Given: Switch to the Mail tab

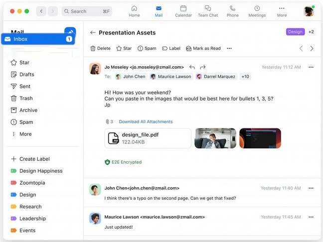Looking at the screenshot, I should pos(159,11).
